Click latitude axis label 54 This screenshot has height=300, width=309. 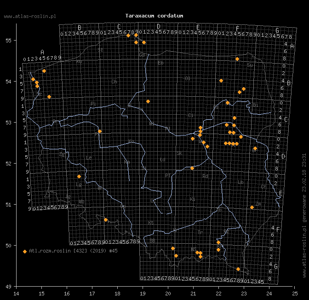point(8,82)
